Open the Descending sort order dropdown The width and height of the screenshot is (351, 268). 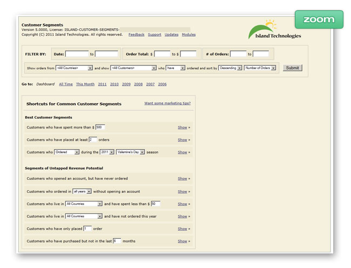tap(231, 68)
